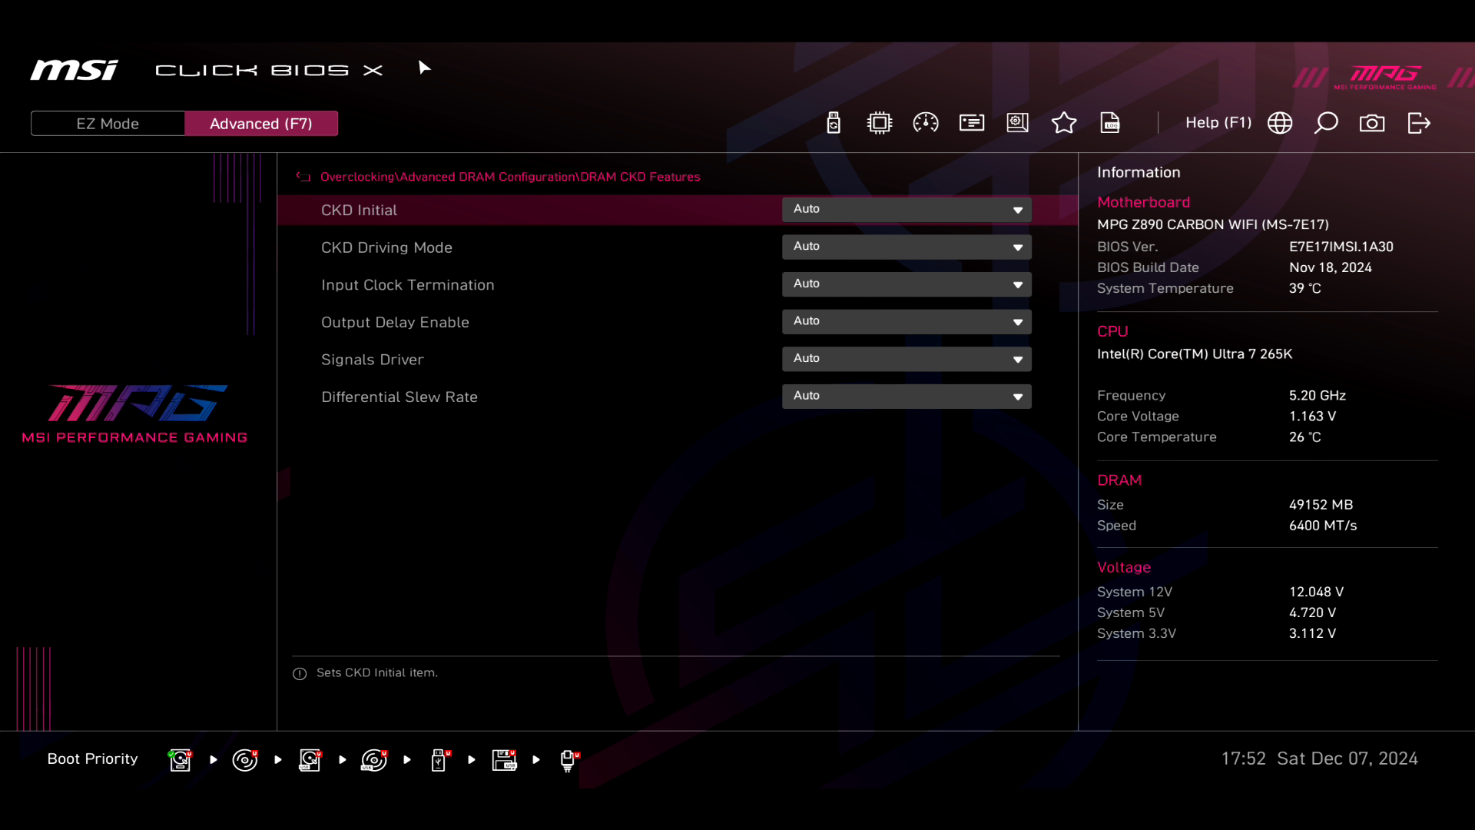
Task: Open the speedometer overclocking icon
Action: point(925,123)
